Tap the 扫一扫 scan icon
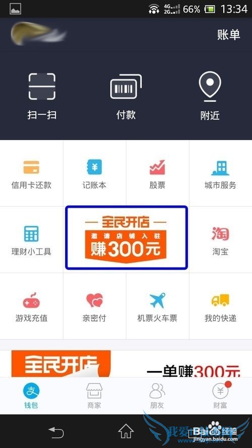Viewport: 252px width, 448px height. click(x=42, y=87)
